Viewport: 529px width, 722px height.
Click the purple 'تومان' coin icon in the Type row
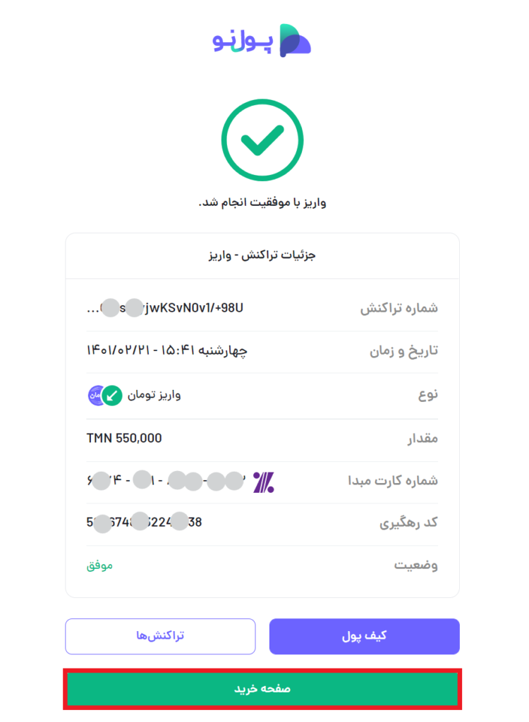(94, 395)
